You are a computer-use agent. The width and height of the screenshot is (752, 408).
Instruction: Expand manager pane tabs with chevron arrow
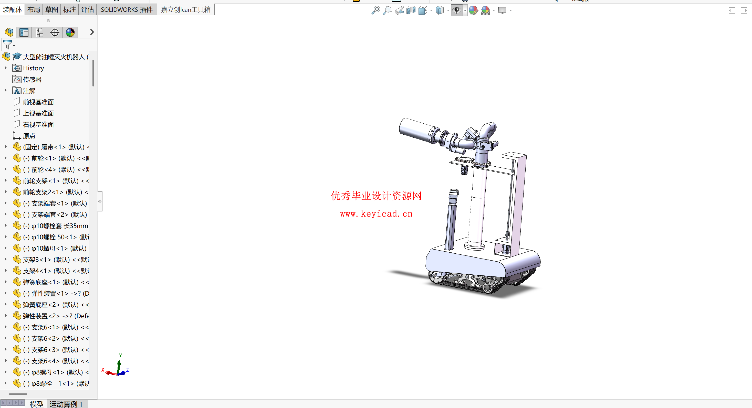[x=92, y=32]
